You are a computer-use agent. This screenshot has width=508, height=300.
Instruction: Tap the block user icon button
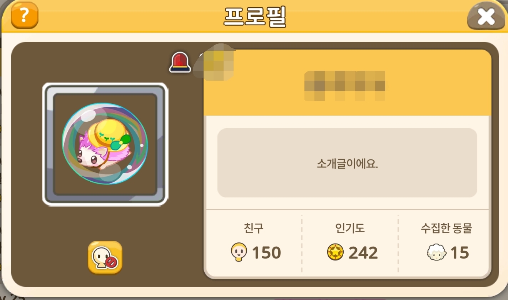(x=105, y=258)
